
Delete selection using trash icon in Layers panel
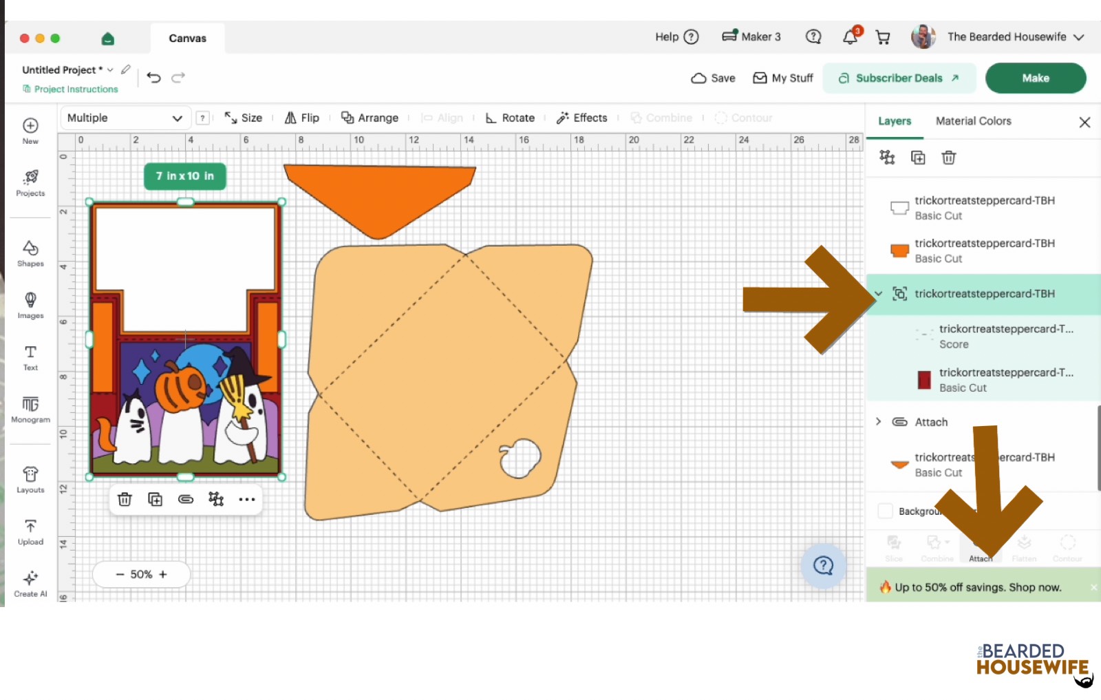(x=948, y=158)
